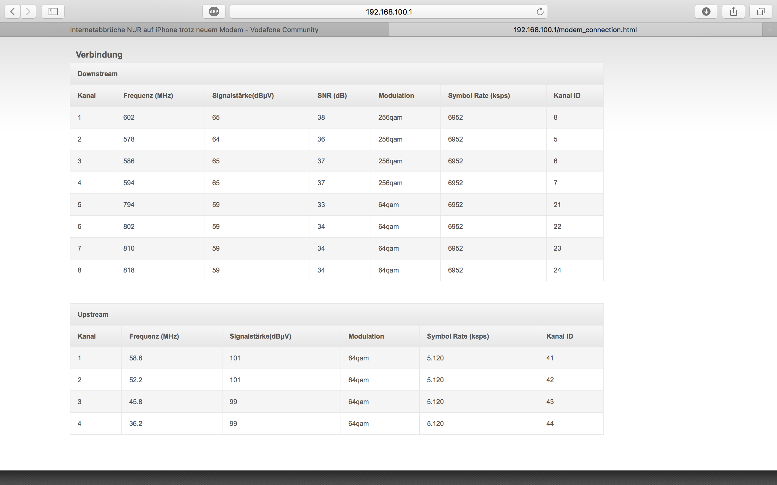Toggle the Safari sidebar
777x485 pixels.
click(53, 12)
